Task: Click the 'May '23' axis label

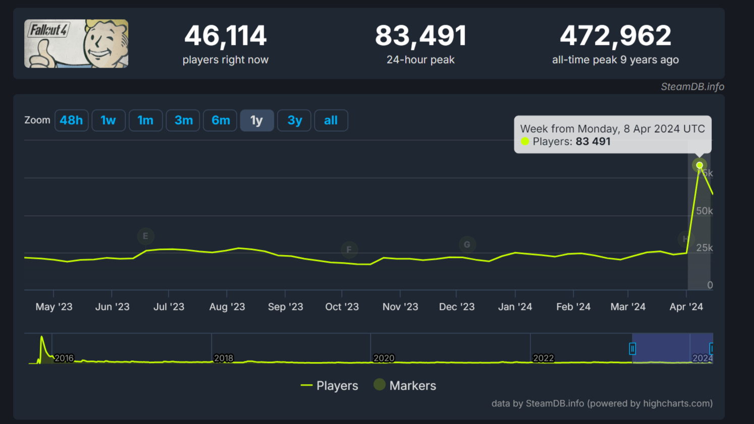Action: click(x=54, y=307)
